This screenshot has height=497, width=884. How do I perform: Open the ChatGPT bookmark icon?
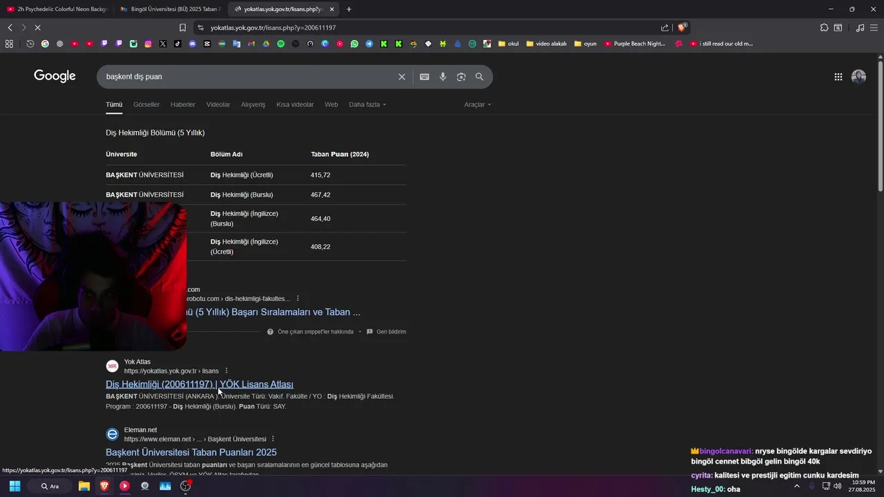[59, 43]
